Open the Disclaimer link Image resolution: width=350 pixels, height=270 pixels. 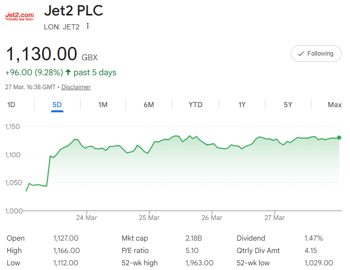76,87
